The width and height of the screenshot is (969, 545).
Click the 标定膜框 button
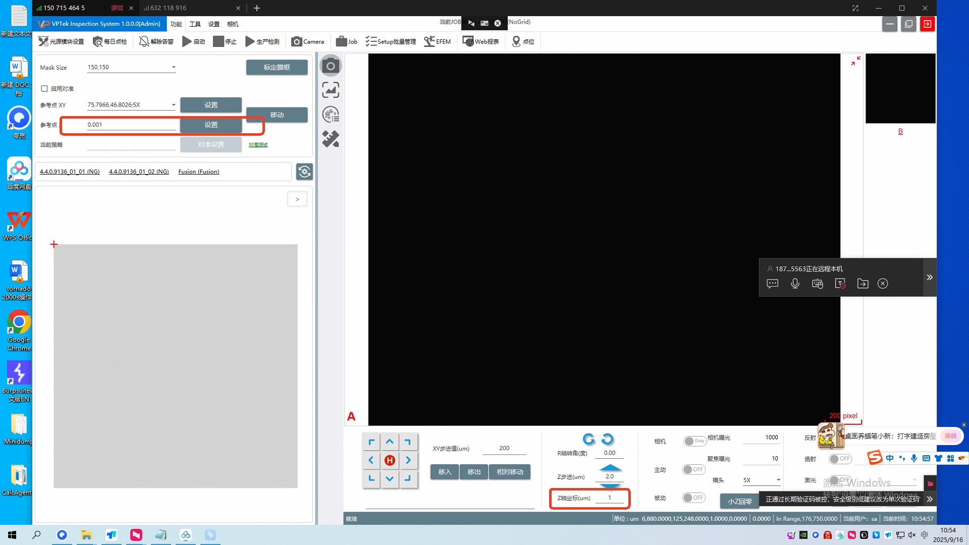(277, 67)
